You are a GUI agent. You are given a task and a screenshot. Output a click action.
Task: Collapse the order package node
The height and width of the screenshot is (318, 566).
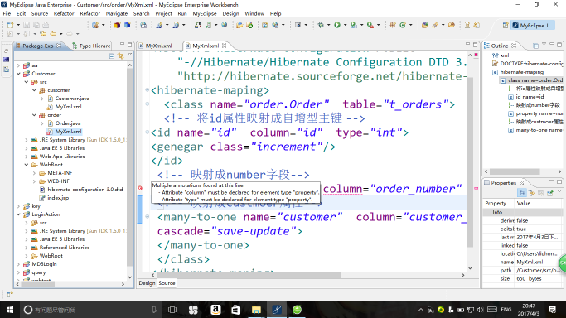[34, 115]
